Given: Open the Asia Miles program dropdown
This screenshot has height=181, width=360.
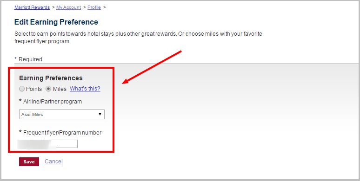Looking at the screenshot, I should 62,114.
